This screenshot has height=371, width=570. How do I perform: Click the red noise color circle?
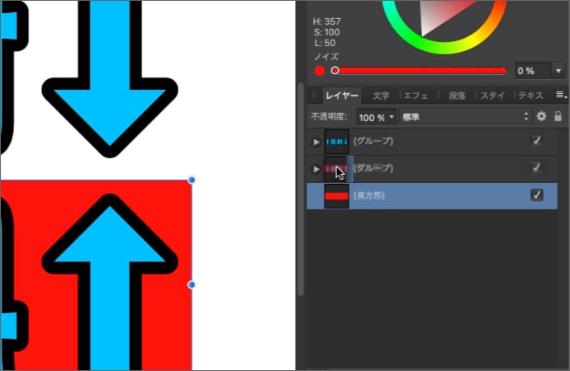click(x=320, y=71)
